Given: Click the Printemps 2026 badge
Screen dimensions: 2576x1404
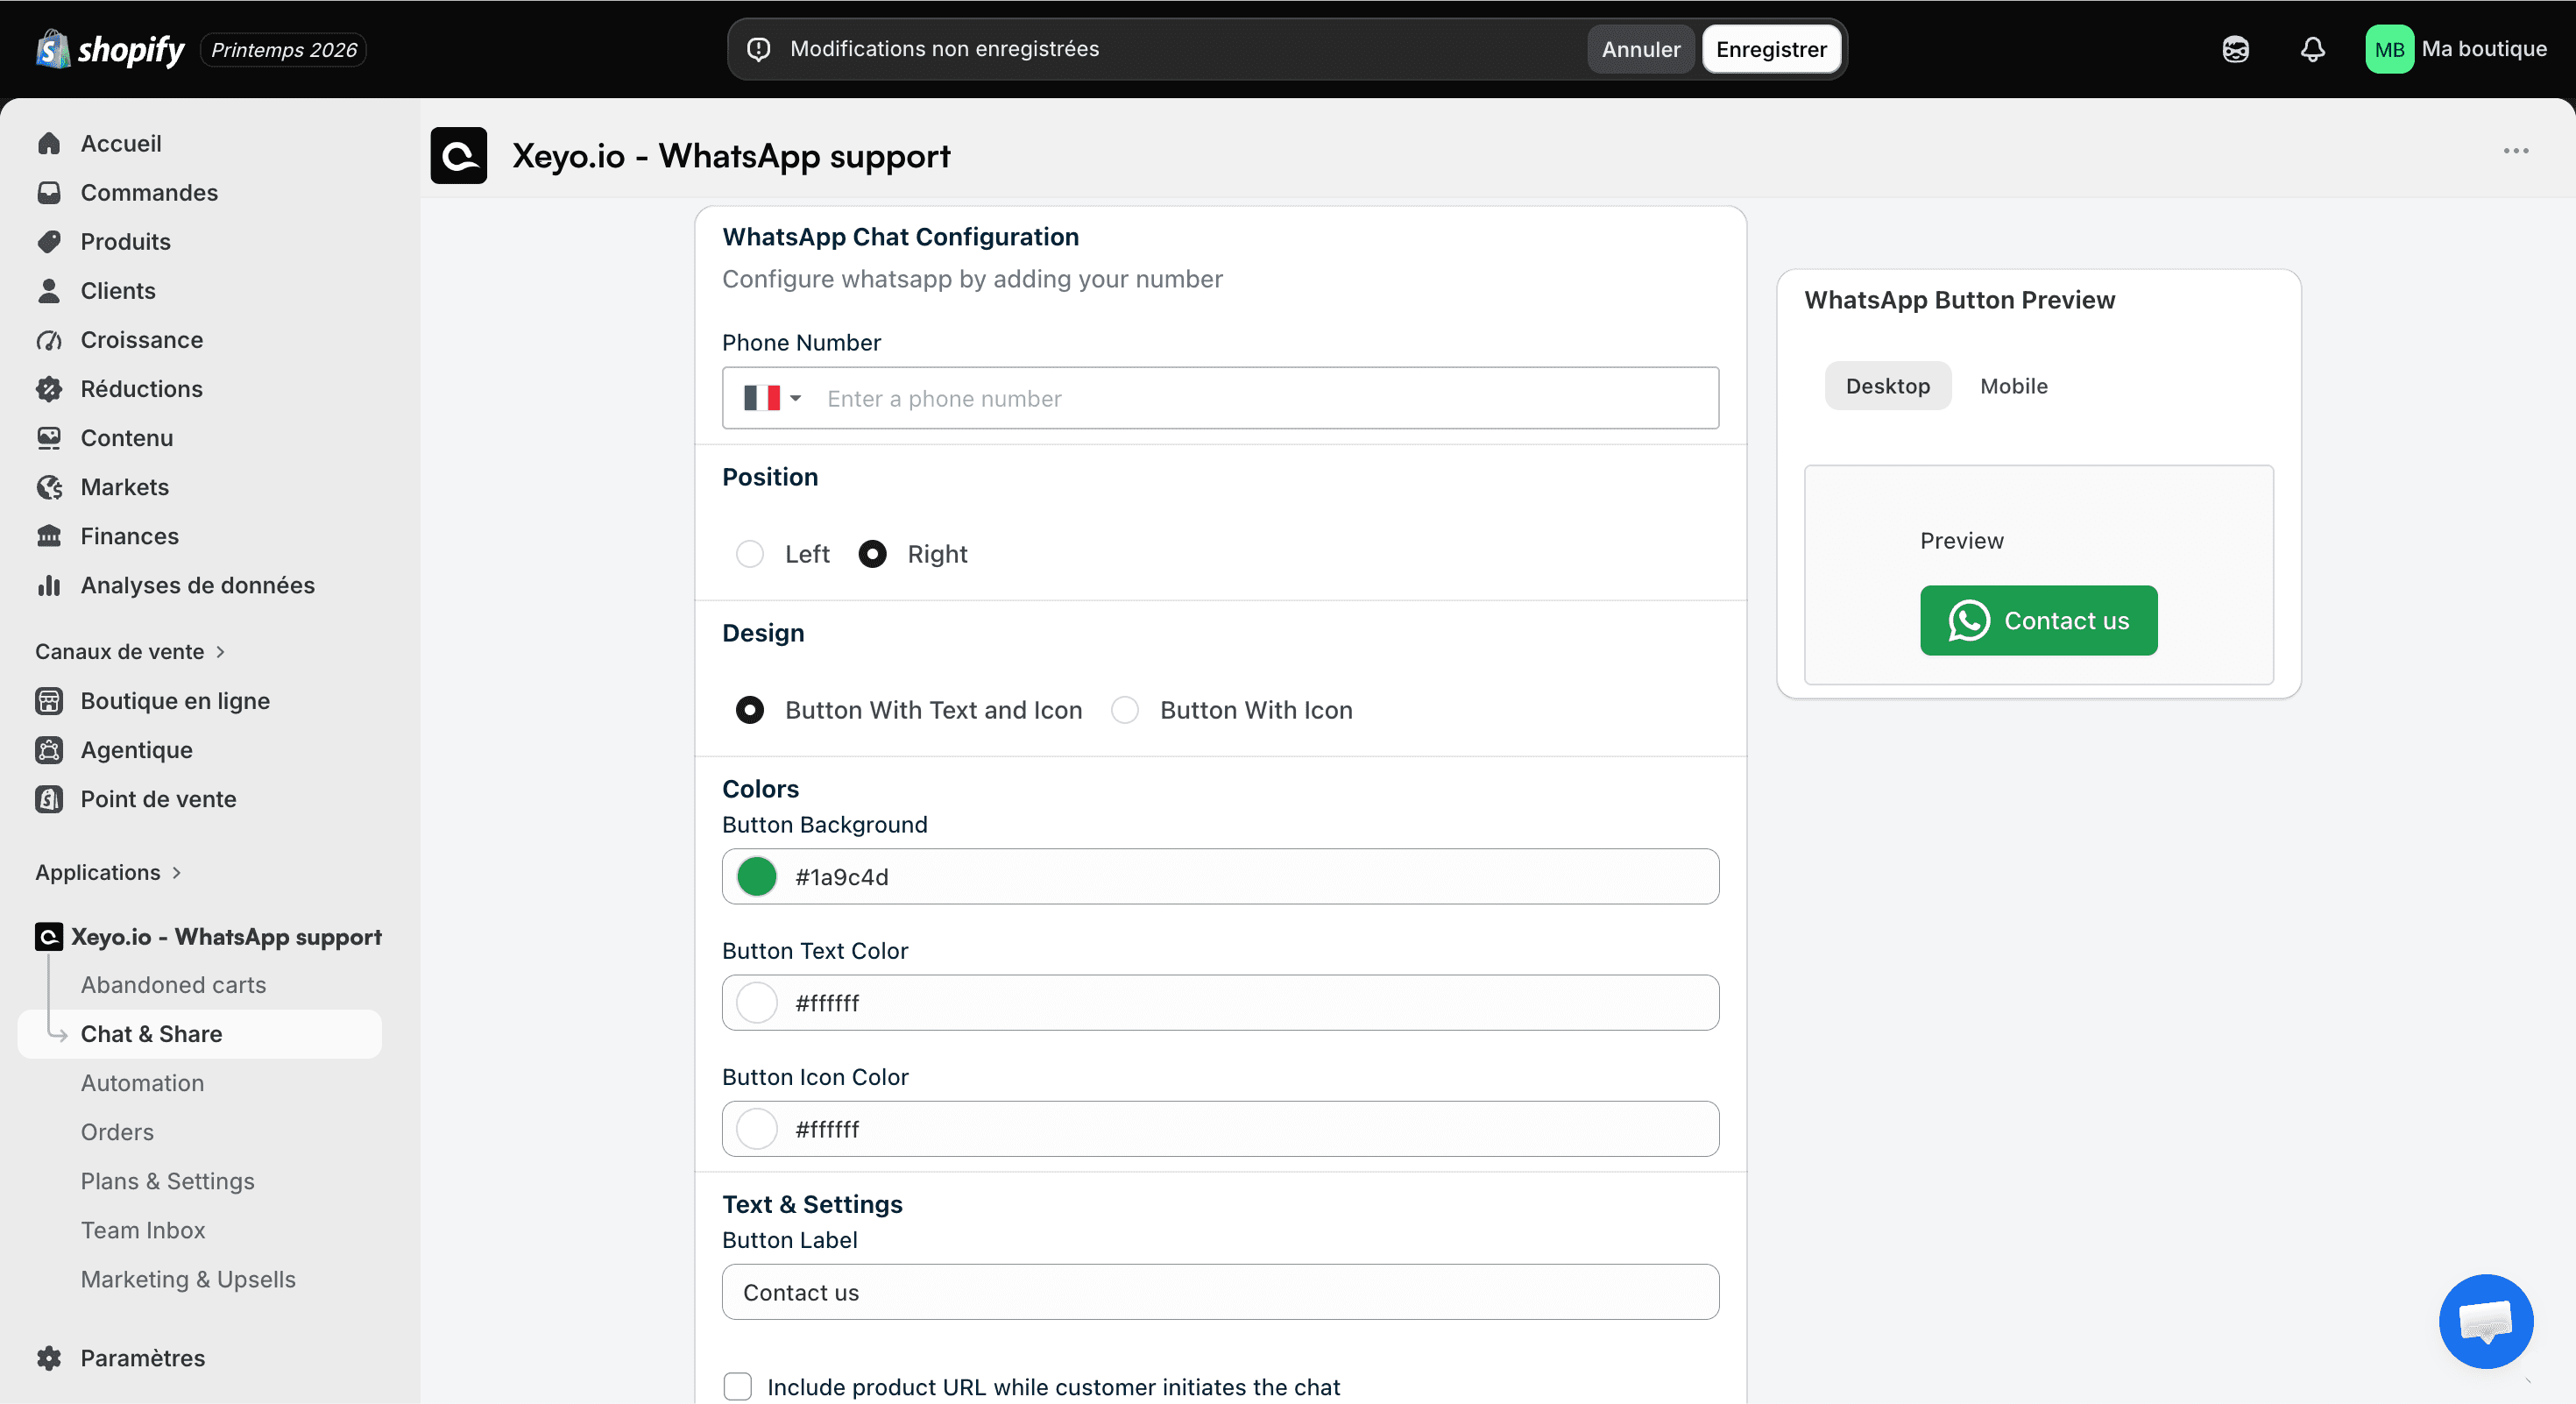Looking at the screenshot, I should click(283, 49).
